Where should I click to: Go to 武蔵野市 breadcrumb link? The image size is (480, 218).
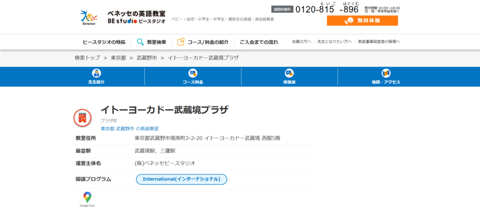pyautogui.click(x=147, y=58)
